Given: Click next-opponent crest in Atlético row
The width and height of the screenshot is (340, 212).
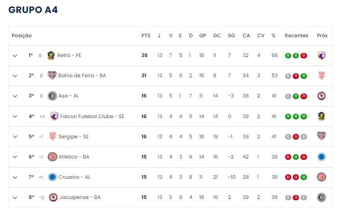Looking at the screenshot, I should coord(322,157).
